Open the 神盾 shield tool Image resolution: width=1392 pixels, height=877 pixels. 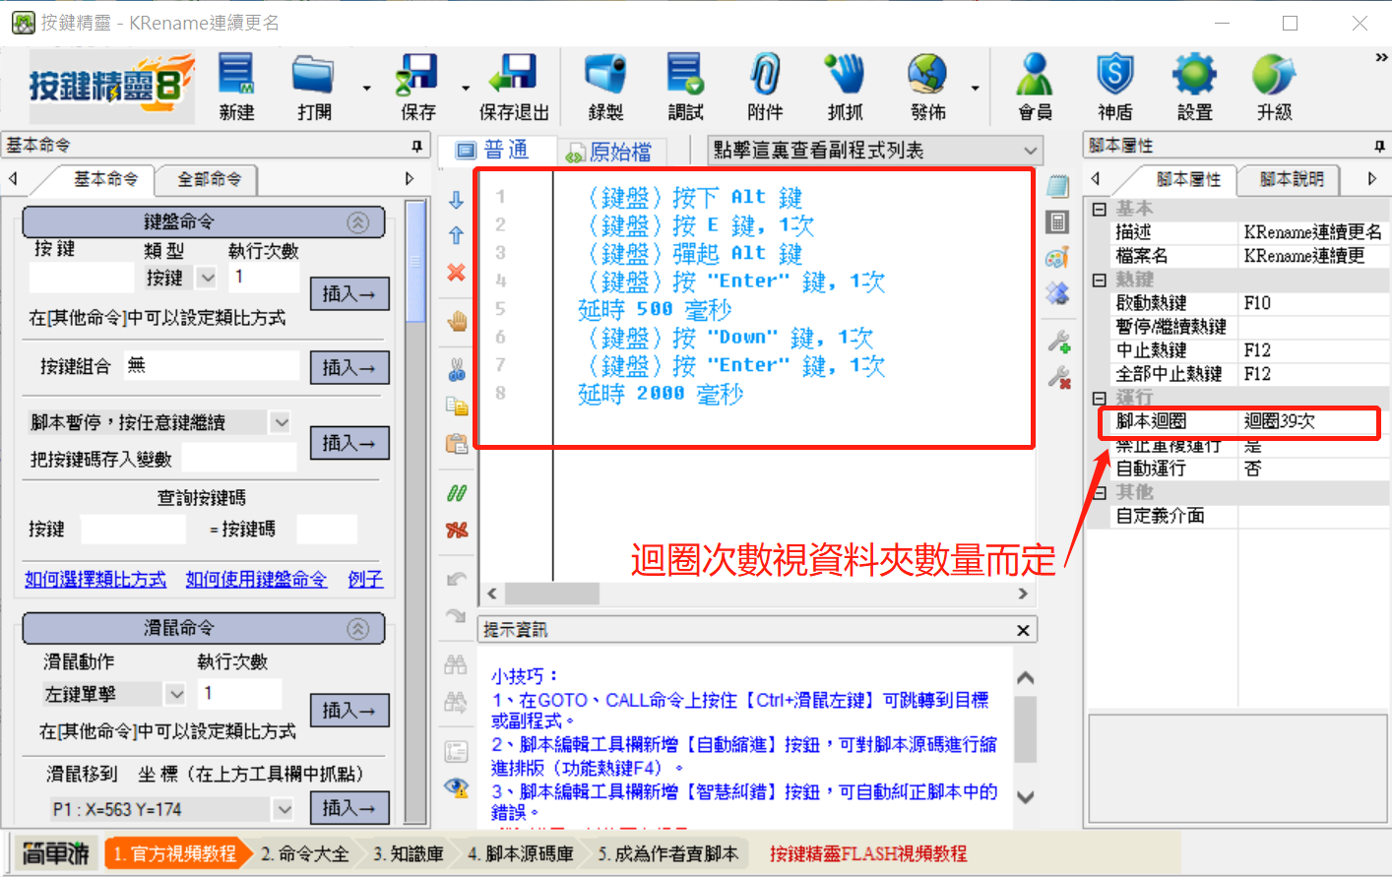click(x=1115, y=87)
